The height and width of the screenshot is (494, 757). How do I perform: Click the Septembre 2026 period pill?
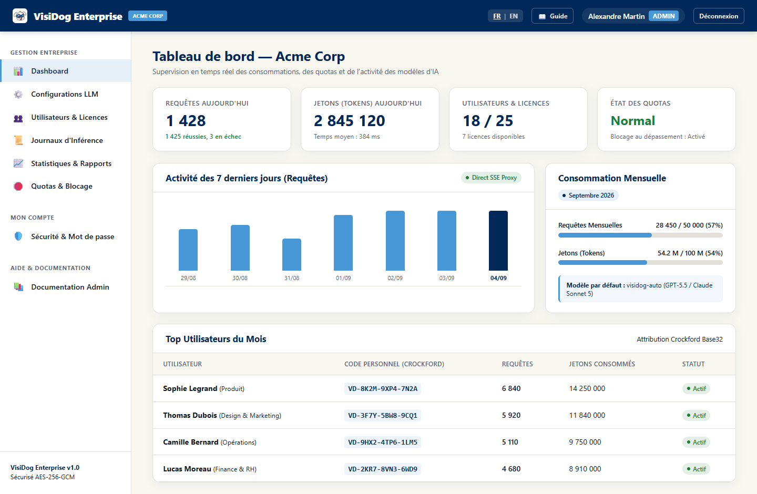[x=588, y=195]
